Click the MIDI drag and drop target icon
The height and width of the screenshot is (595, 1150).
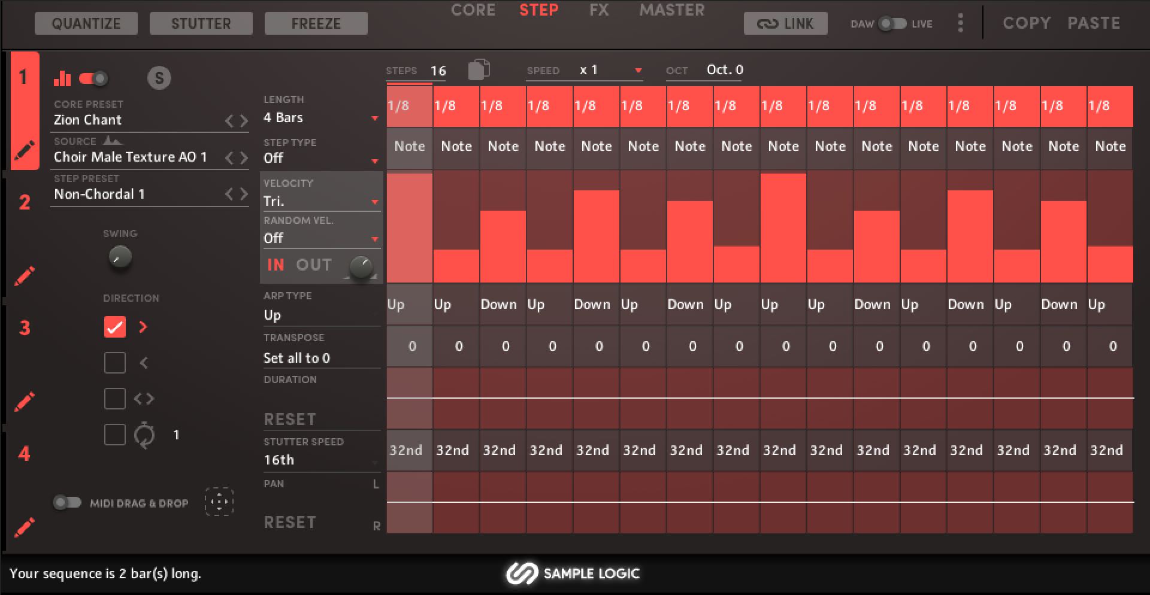(x=219, y=502)
